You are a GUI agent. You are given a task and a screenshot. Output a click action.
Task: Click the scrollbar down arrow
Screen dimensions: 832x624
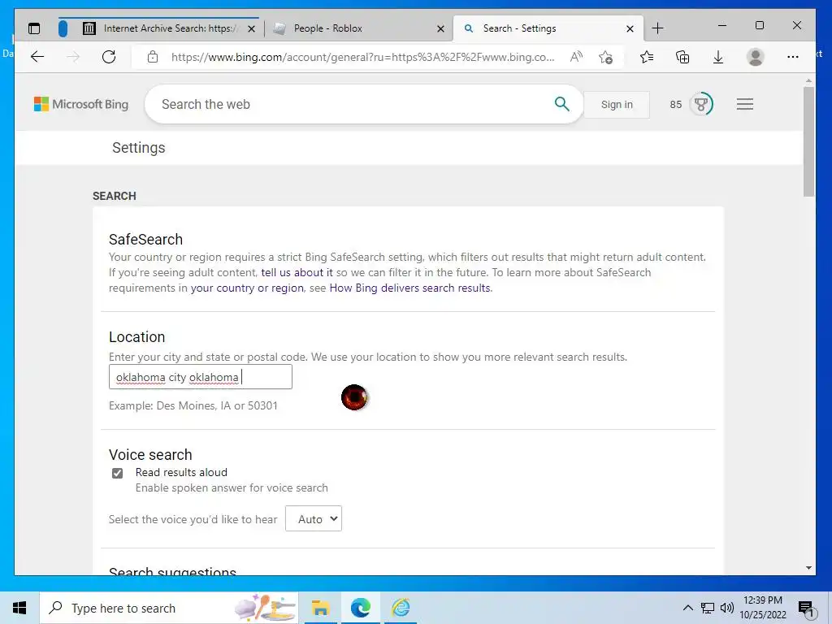click(808, 568)
